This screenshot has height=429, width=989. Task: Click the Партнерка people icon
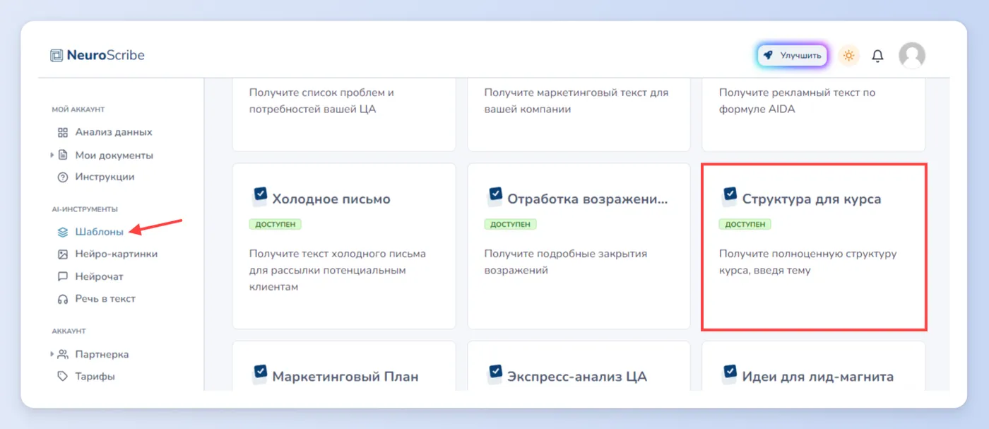pos(62,354)
